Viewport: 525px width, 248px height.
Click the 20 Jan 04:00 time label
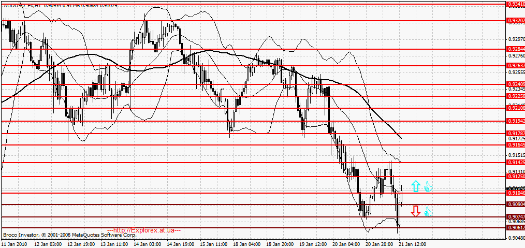click(347, 244)
